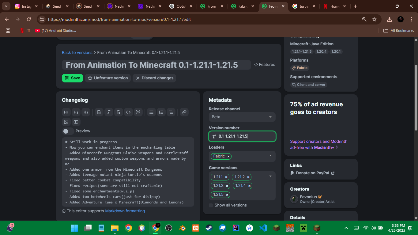Focus the Version number input field

[x=242, y=136]
